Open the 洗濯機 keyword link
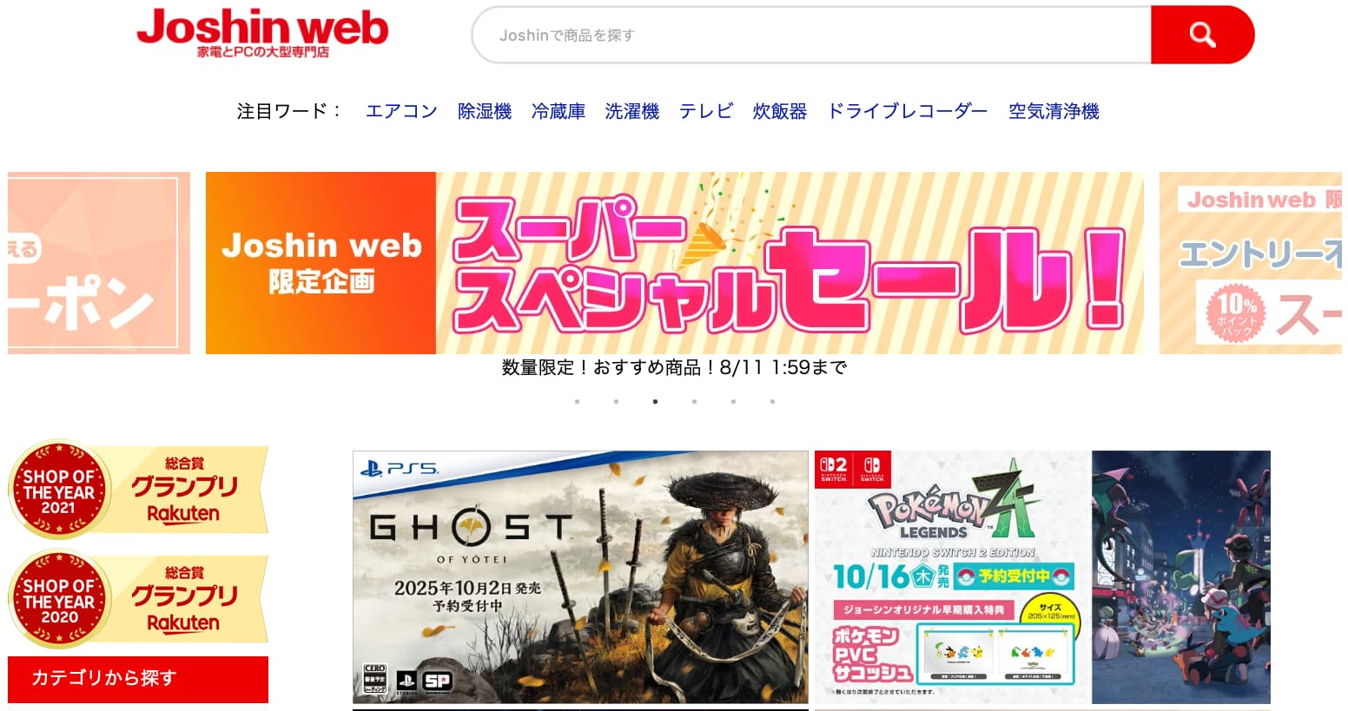The height and width of the screenshot is (711, 1348). coord(632,111)
